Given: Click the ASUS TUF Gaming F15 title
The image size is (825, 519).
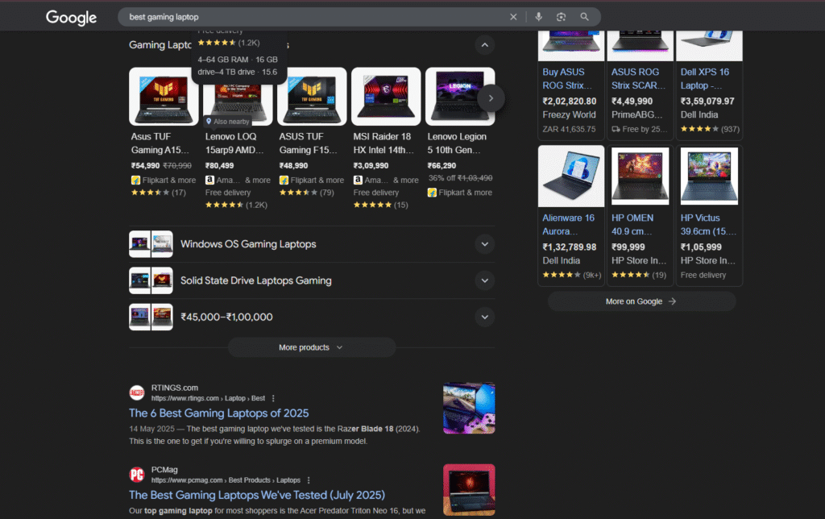Looking at the screenshot, I should coord(308,143).
